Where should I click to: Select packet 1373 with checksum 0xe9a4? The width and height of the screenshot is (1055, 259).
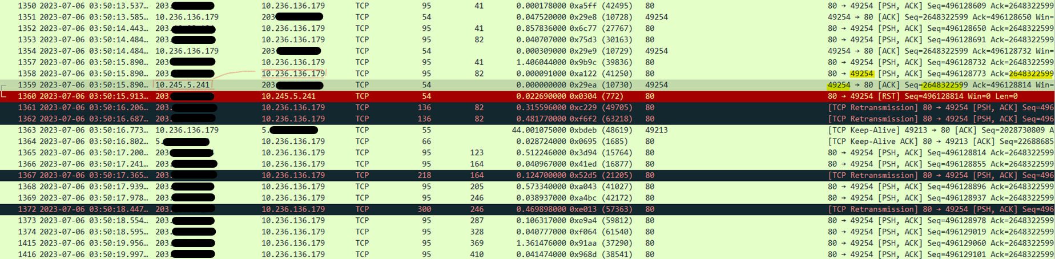pos(527,221)
